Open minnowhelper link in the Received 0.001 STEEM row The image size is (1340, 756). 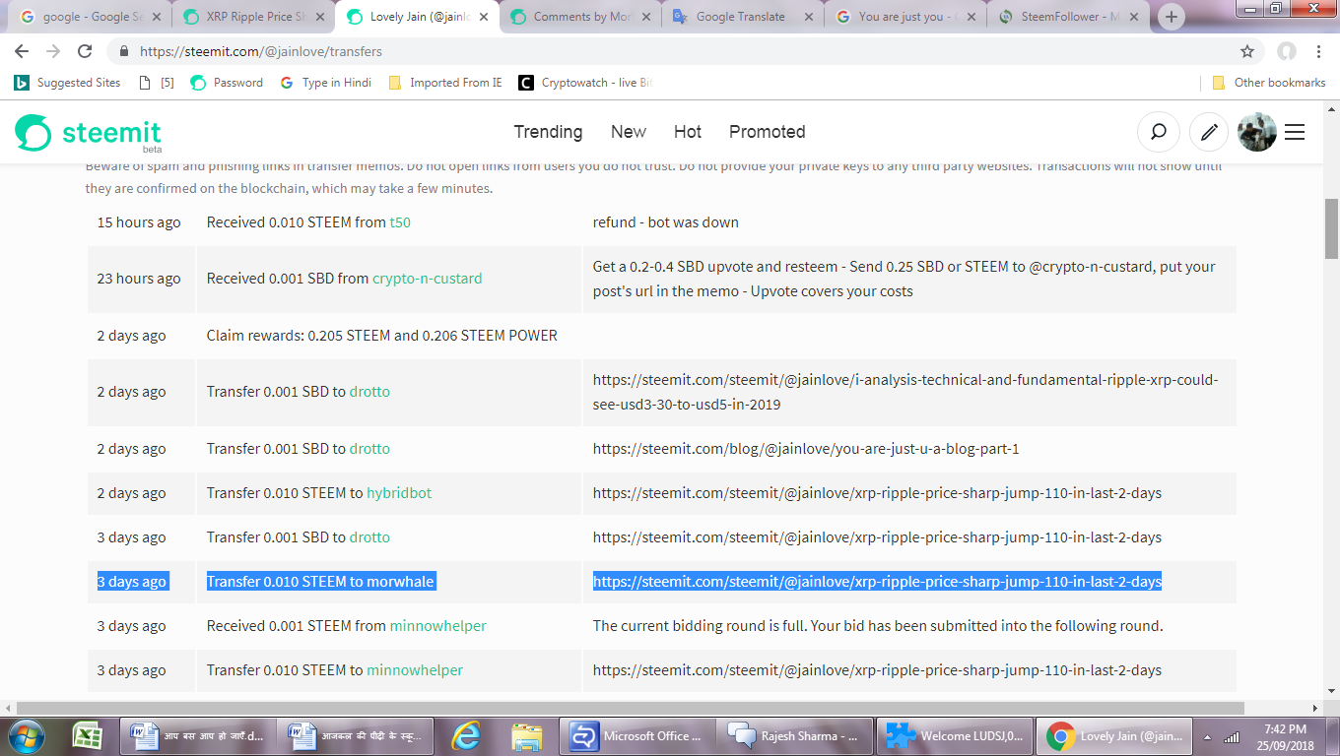(x=438, y=626)
